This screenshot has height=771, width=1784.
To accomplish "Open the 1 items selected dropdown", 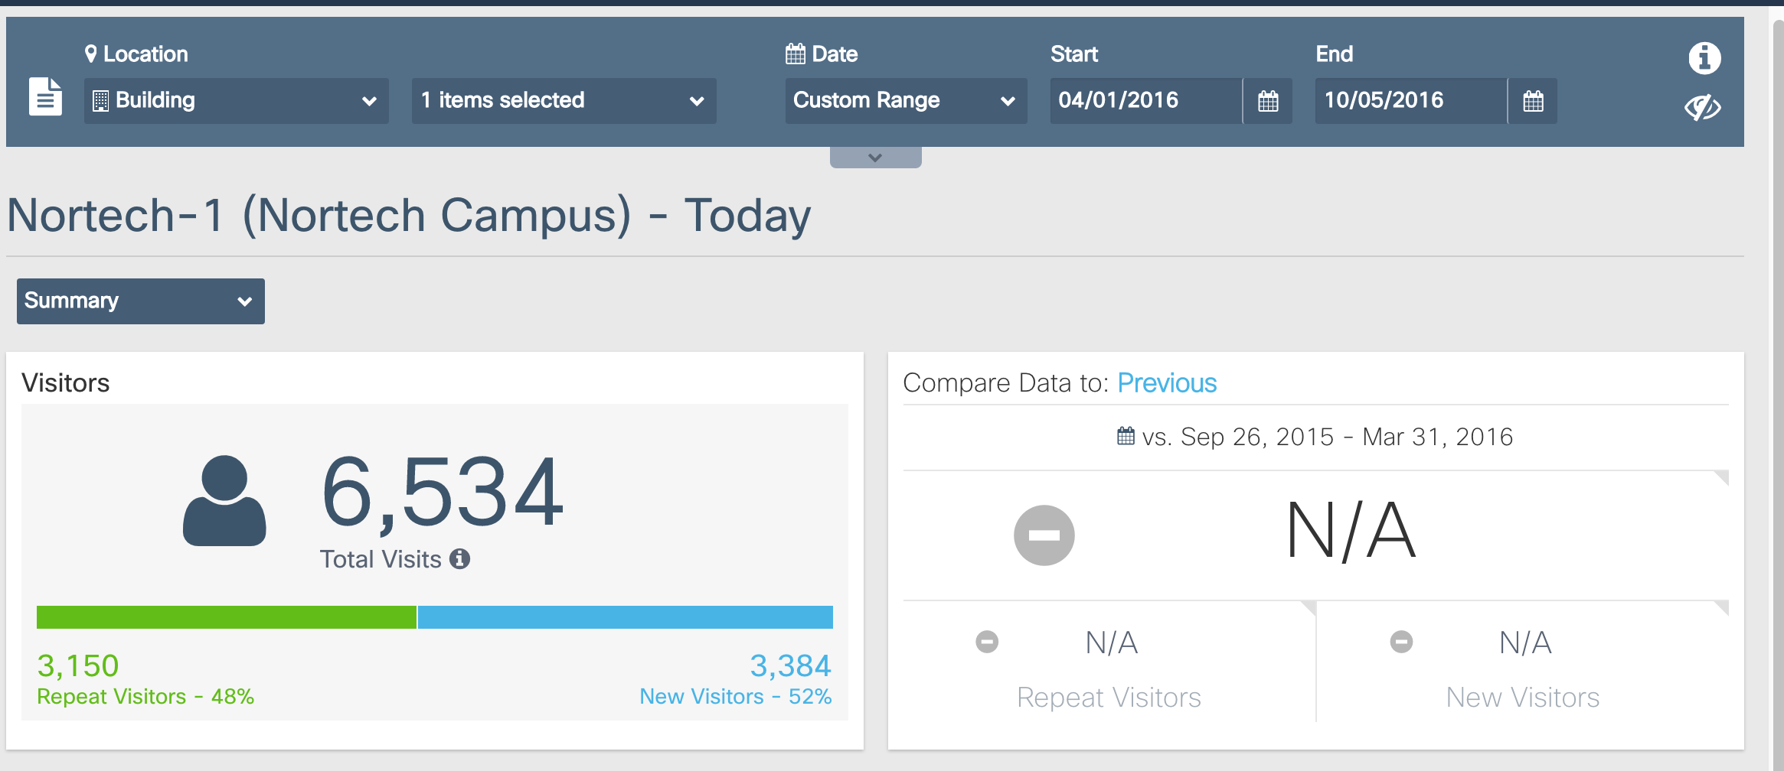I will [564, 101].
